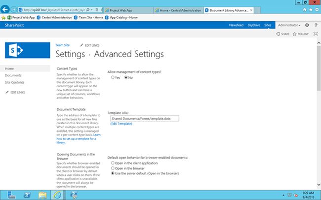Click the search magnifier in address bar
This screenshot has width=321, height=200.
pos(88,10)
